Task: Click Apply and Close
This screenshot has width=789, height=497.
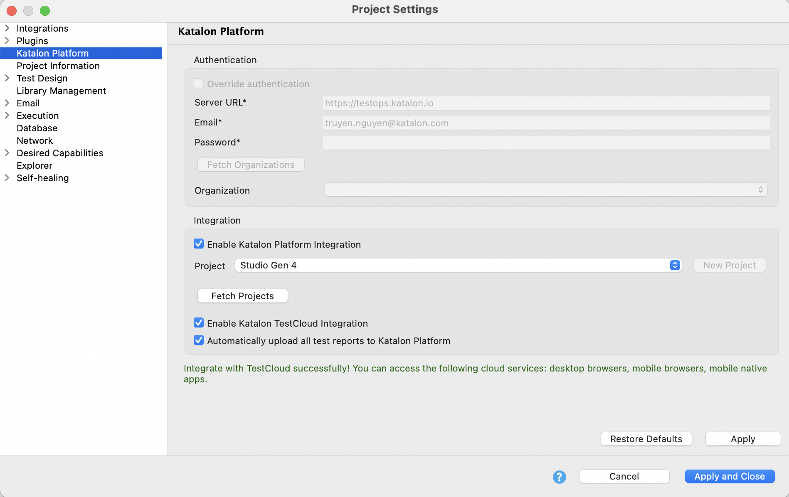Action: click(x=730, y=476)
